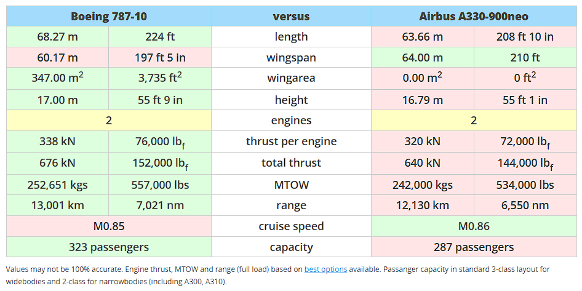
Task: Click the 676 kN total thrust cell
Action: (x=58, y=163)
